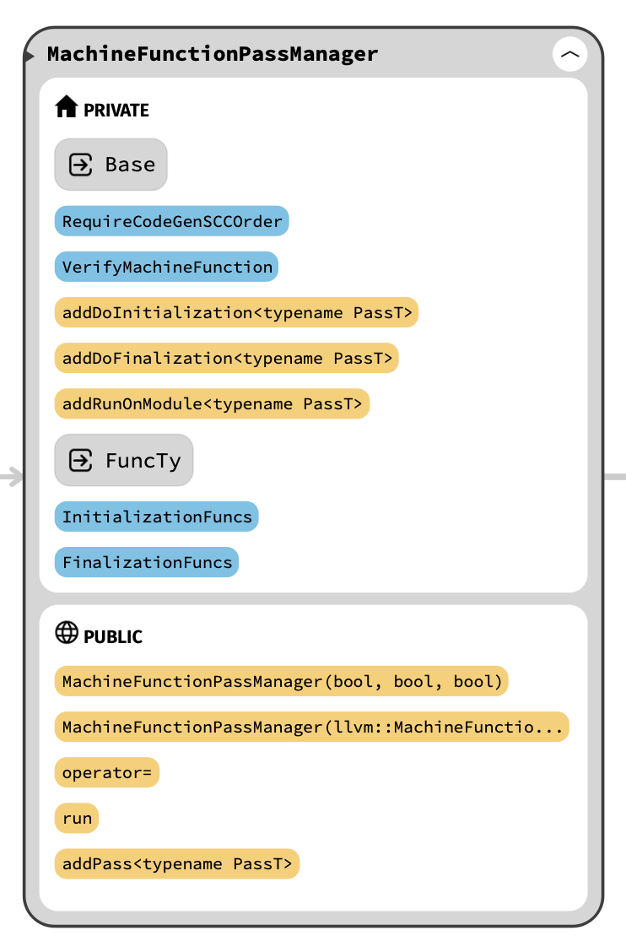Screen dimensions: 626x952
Task: Select addDoFinalization<typename PassT> method
Action: pyautogui.click(x=227, y=359)
